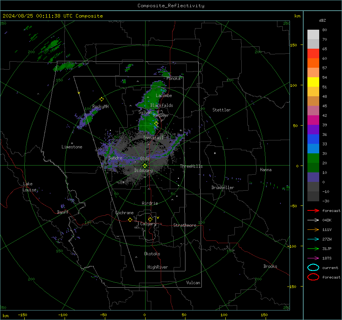Pick the red 60-65 dBZ swatch
The image size is (342, 320).
(x=313, y=54)
